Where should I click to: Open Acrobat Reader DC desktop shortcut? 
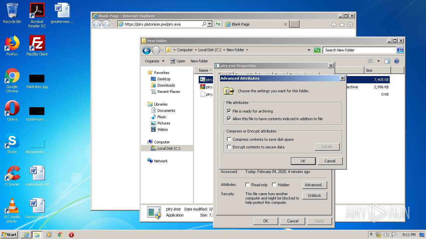pyautogui.click(x=37, y=15)
